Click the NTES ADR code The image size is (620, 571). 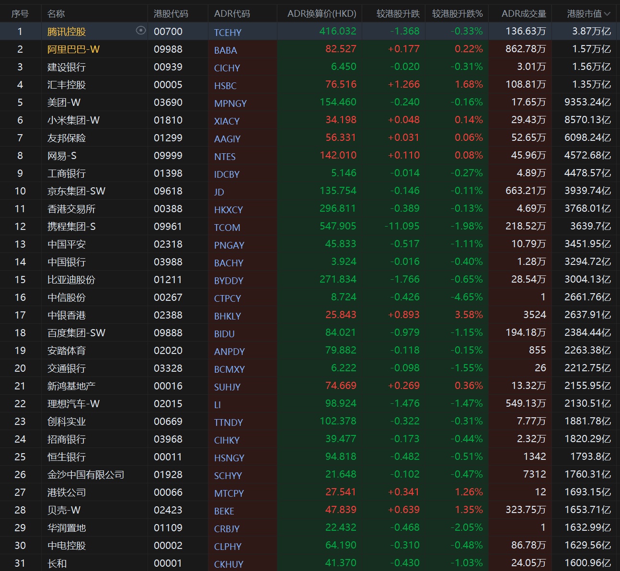(225, 157)
